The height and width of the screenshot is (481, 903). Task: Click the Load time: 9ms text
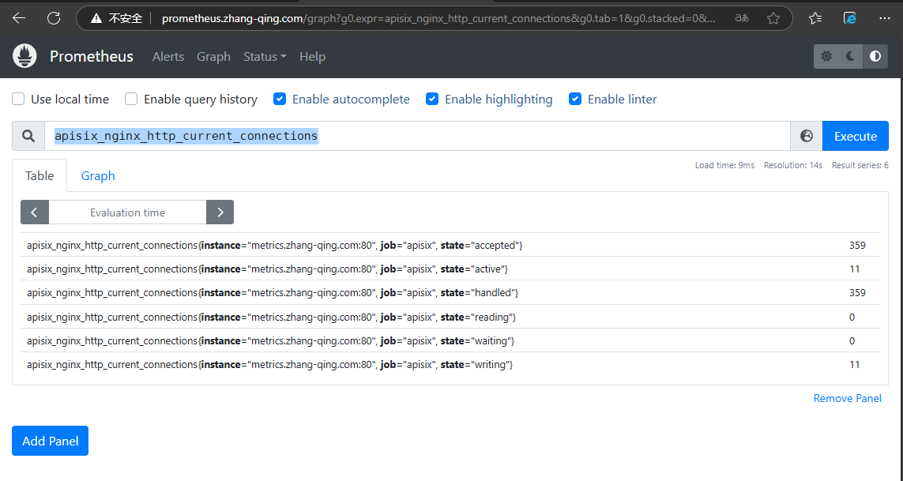[x=724, y=165]
